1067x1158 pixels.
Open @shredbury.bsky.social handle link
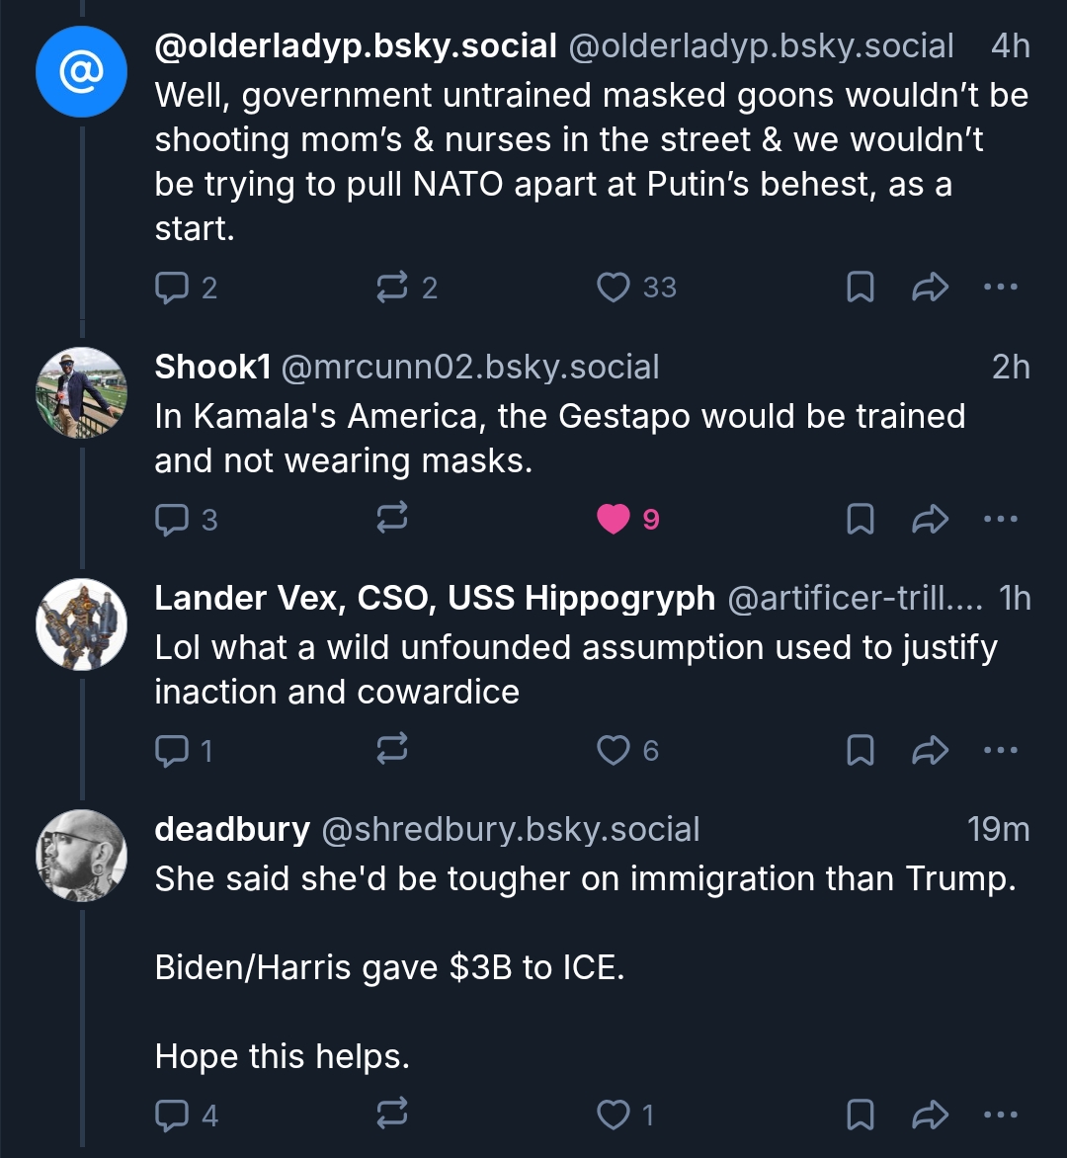click(x=511, y=830)
